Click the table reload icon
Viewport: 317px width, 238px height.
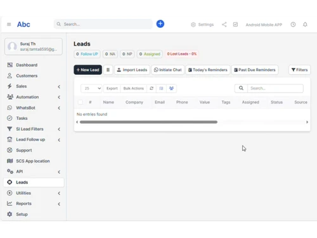point(152,88)
